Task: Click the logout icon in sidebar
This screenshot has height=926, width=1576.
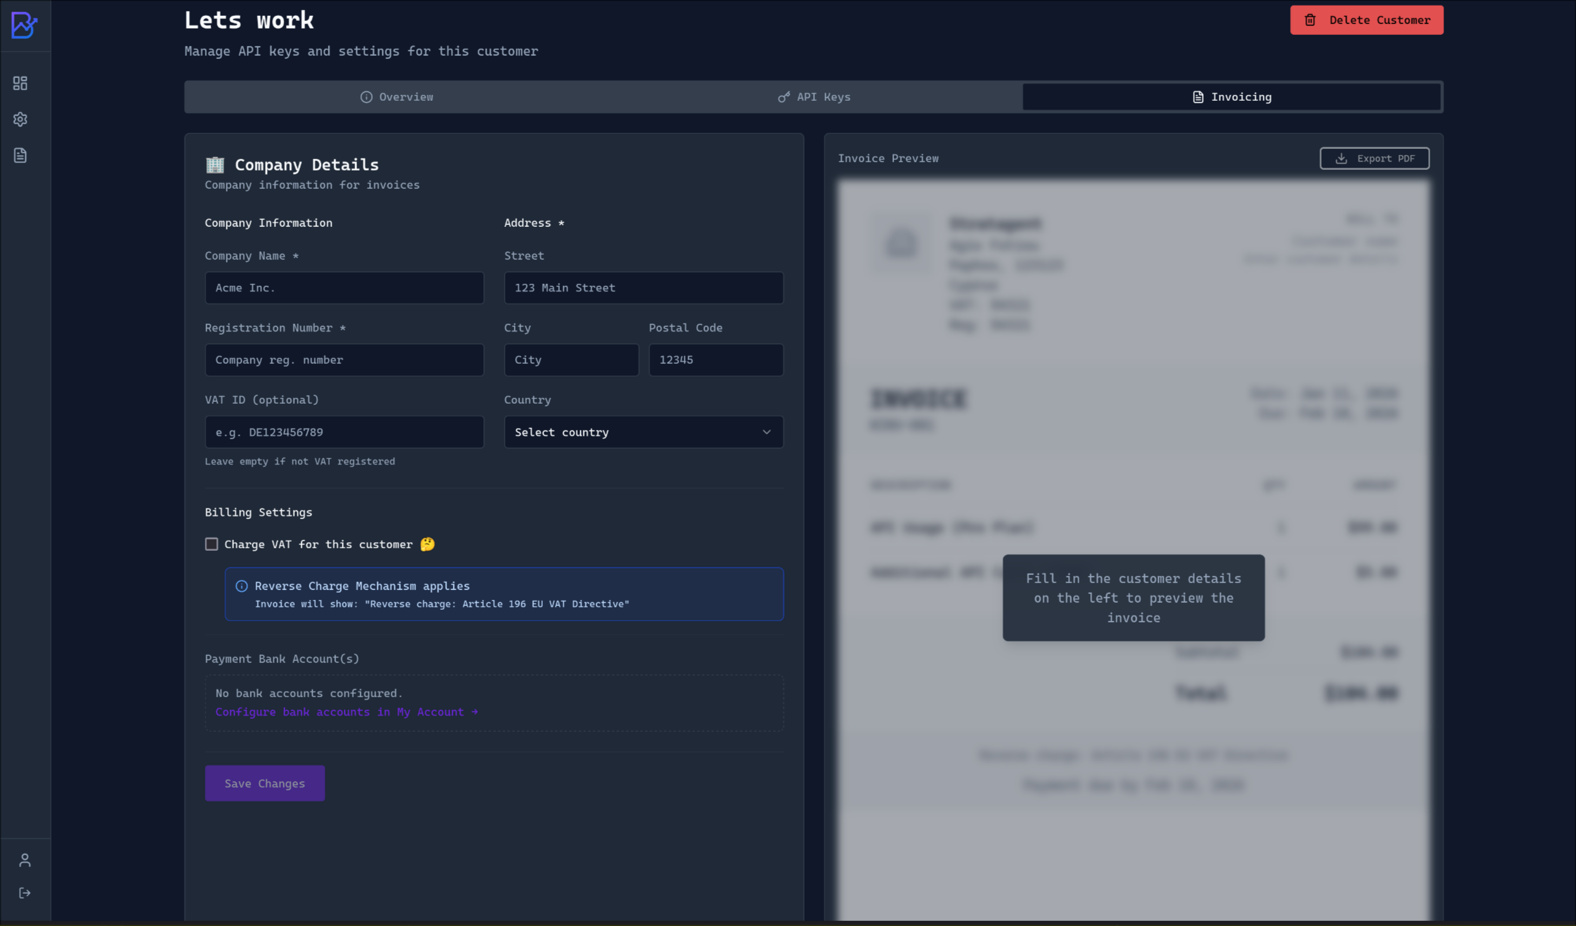Action: [25, 892]
